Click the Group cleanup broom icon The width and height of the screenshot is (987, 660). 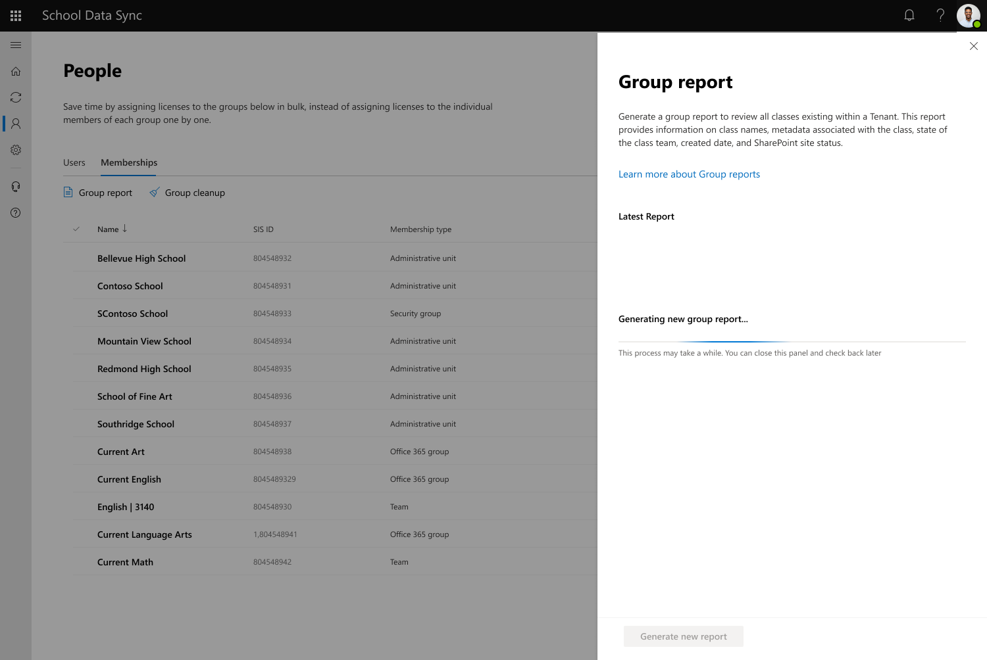[x=155, y=192]
